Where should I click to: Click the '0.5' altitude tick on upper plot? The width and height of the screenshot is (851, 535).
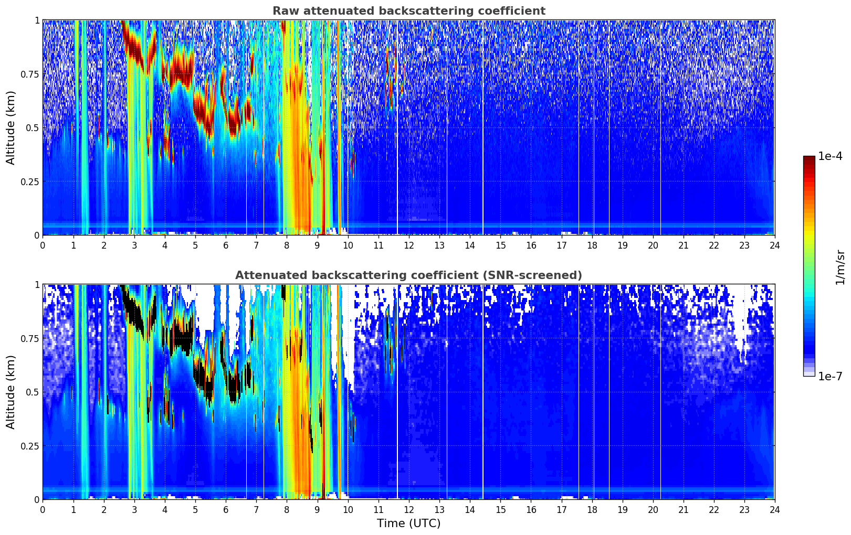pyautogui.click(x=33, y=127)
